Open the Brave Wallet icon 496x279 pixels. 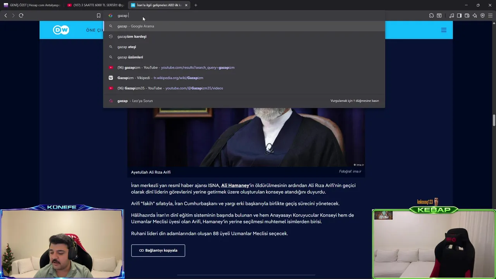[x=467, y=15]
